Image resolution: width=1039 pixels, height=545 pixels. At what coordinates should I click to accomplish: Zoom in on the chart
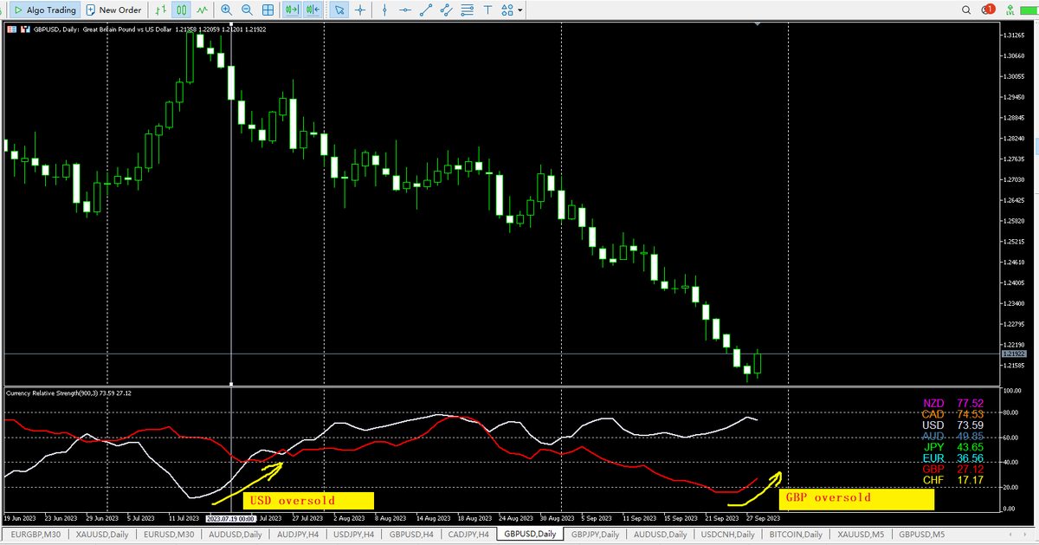coord(227,10)
